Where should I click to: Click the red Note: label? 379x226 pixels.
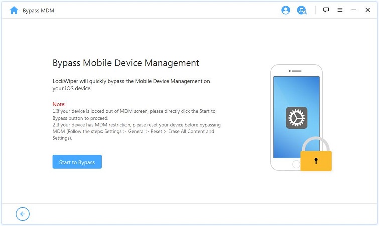pyautogui.click(x=59, y=104)
